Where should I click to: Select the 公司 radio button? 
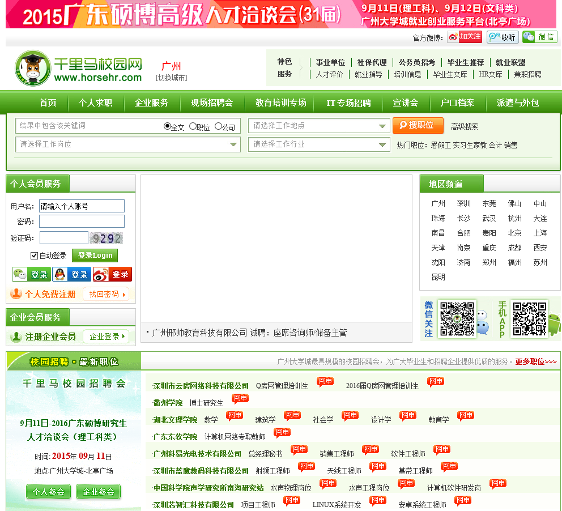tap(218, 126)
